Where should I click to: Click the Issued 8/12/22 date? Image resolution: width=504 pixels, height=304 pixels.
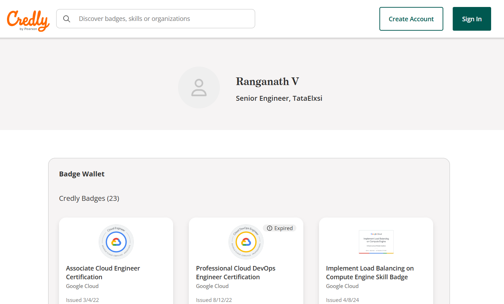click(x=214, y=300)
